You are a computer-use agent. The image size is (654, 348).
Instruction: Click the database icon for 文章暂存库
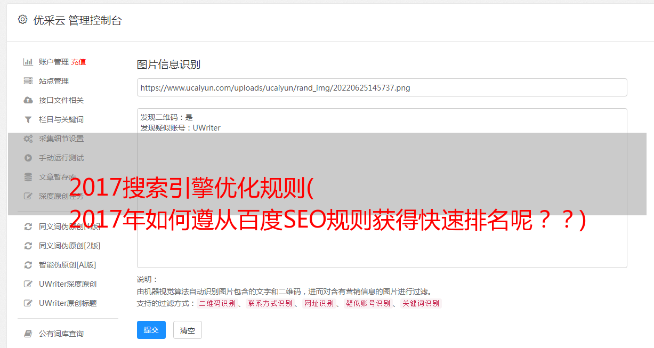click(x=28, y=177)
